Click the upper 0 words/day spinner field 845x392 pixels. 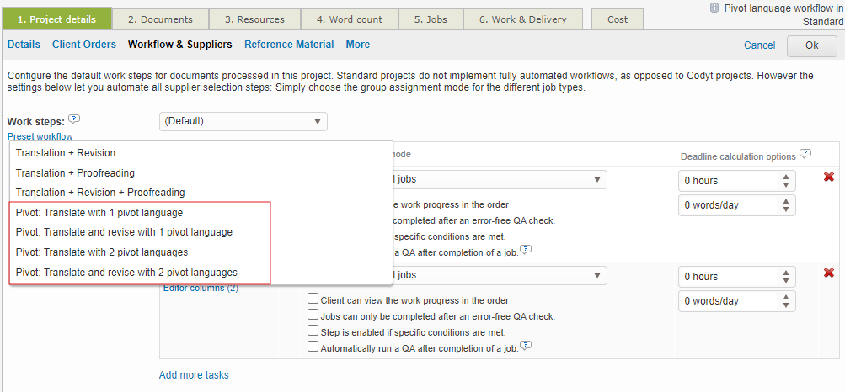tap(729, 205)
